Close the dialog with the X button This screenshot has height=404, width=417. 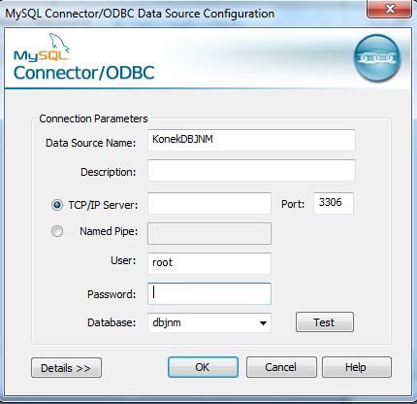[x=390, y=9]
